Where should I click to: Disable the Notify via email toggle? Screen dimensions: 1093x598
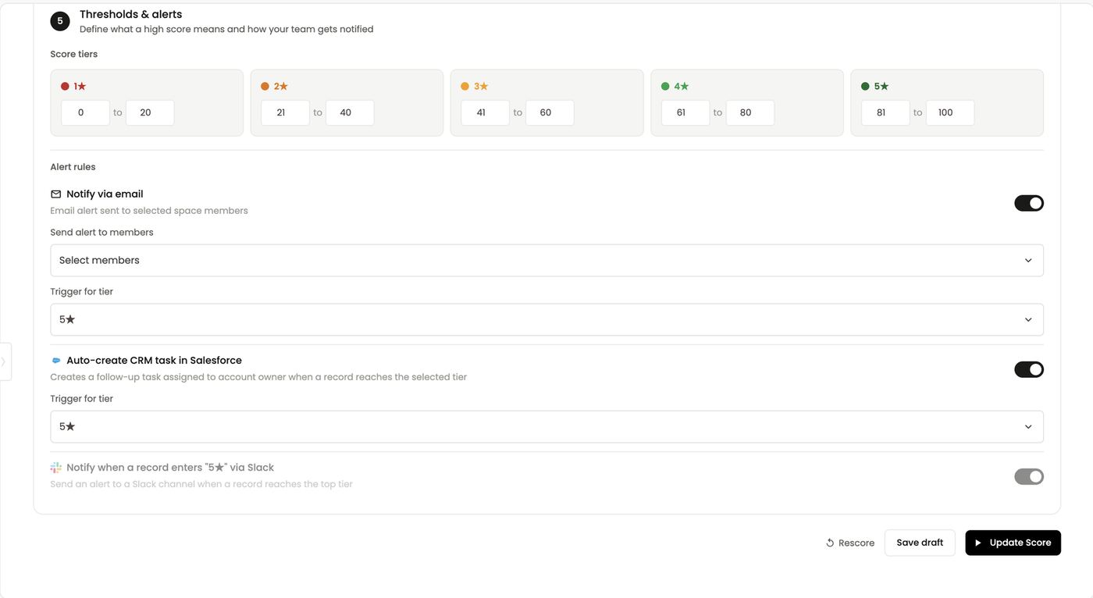pos(1029,203)
